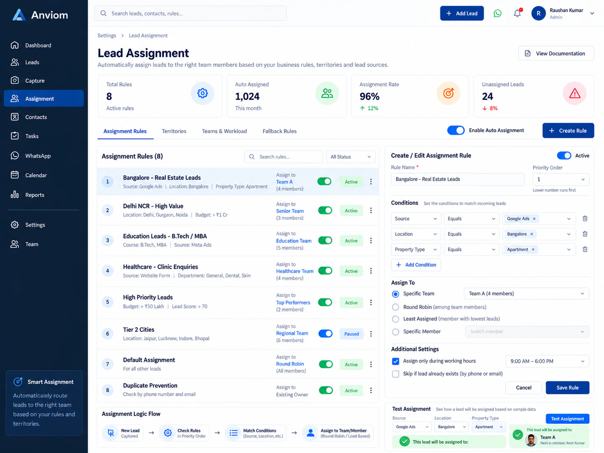Switch to the Territories tab
The image size is (604, 453).
(x=174, y=131)
